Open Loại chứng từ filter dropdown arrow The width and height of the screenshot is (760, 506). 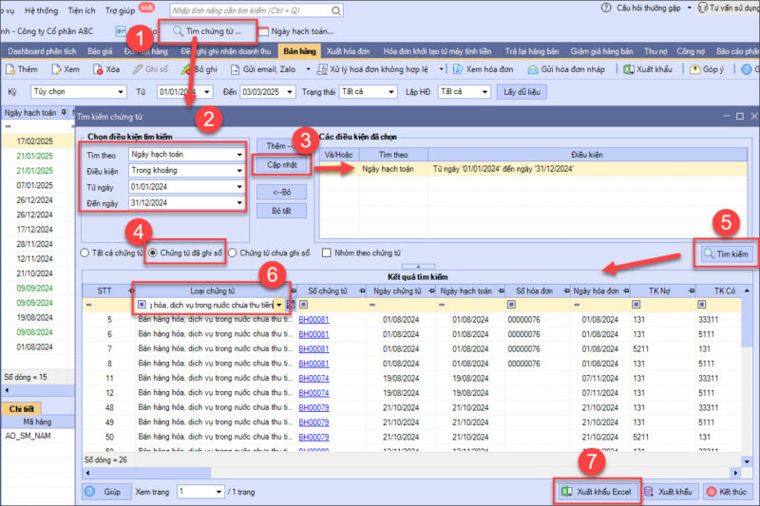click(x=278, y=305)
